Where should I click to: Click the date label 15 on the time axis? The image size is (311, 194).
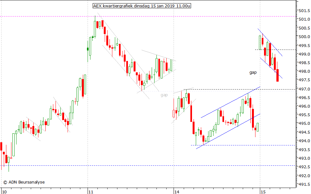(263, 192)
